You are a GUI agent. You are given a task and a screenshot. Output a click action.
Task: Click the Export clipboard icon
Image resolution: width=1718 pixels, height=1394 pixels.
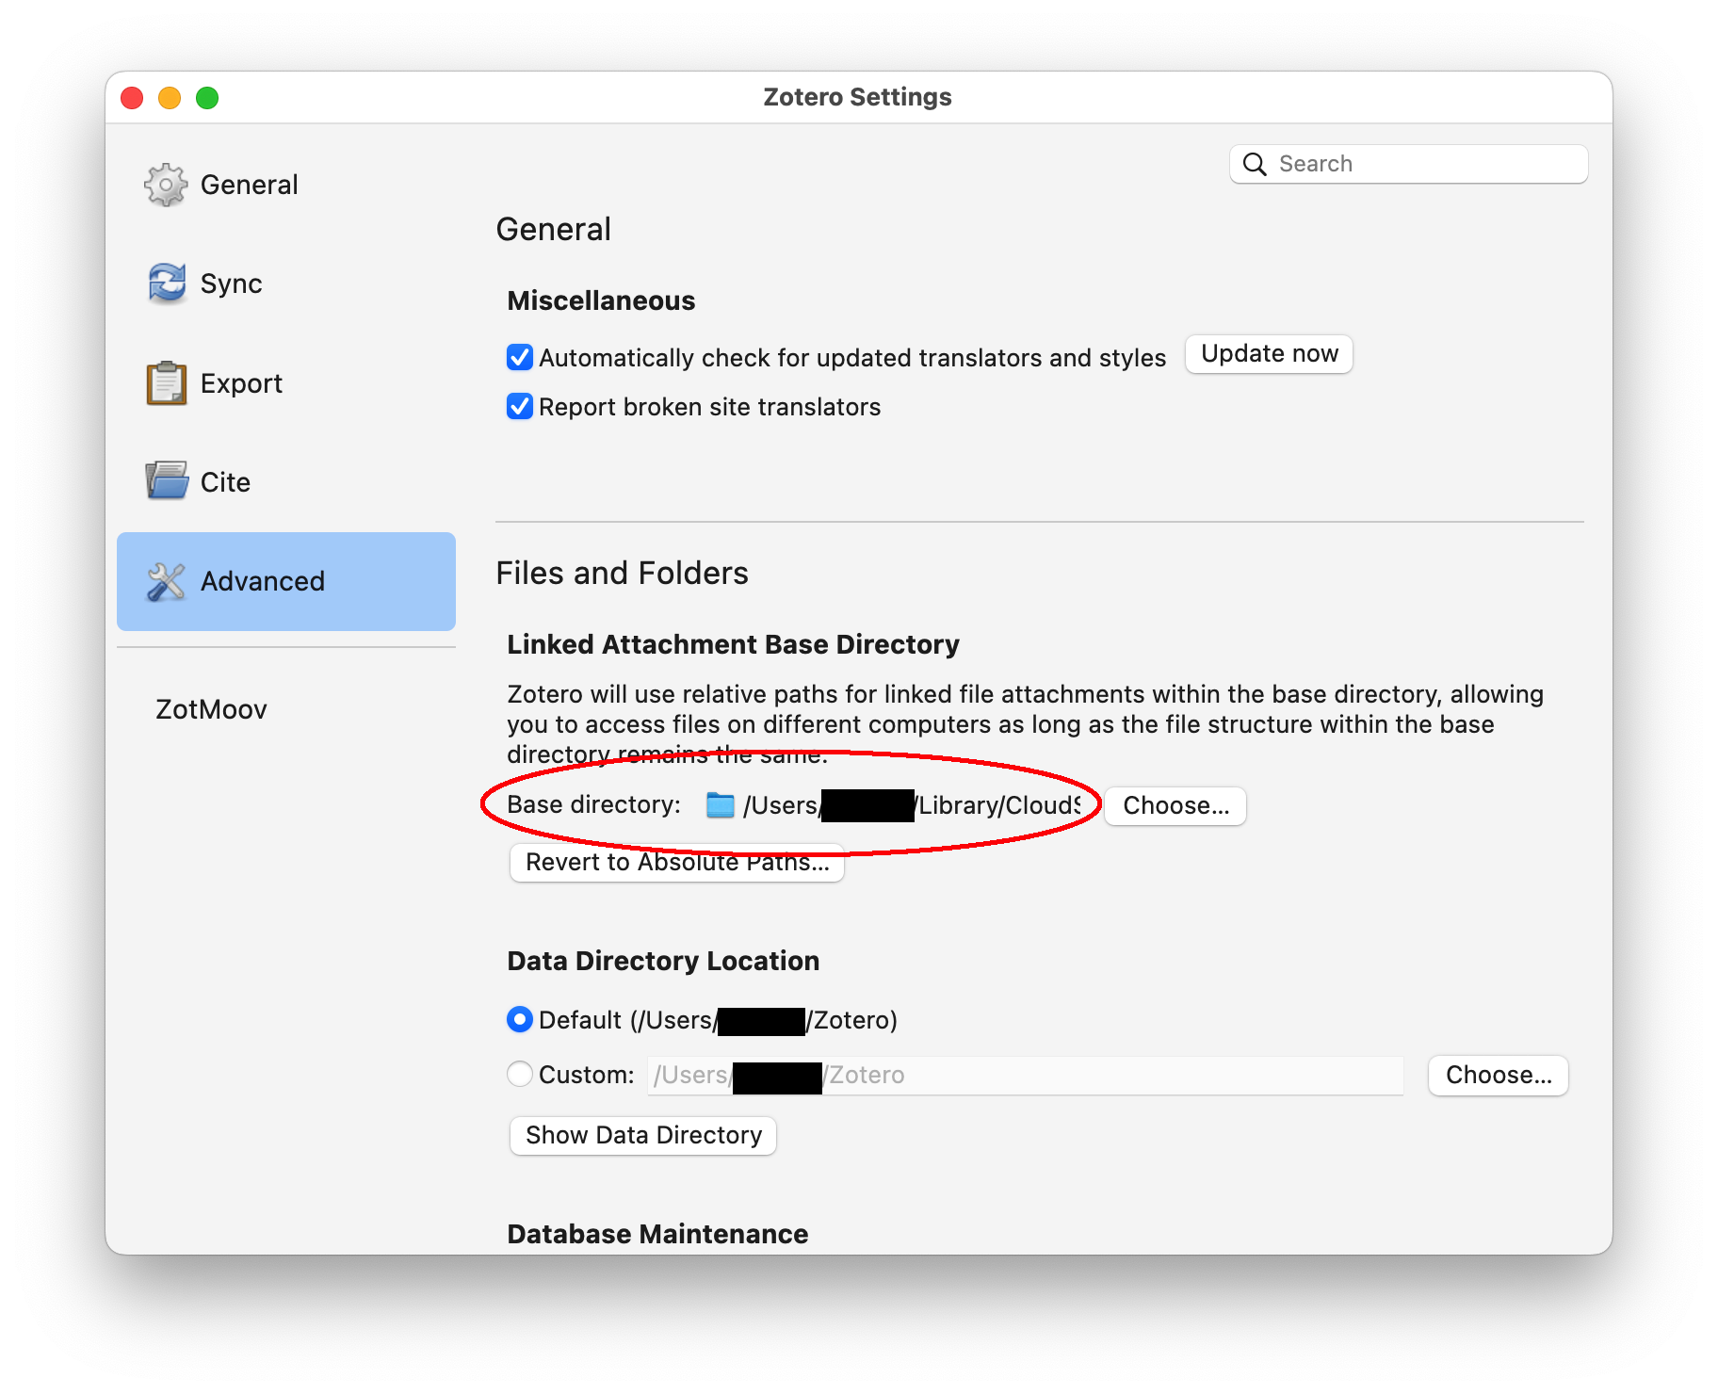(167, 383)
